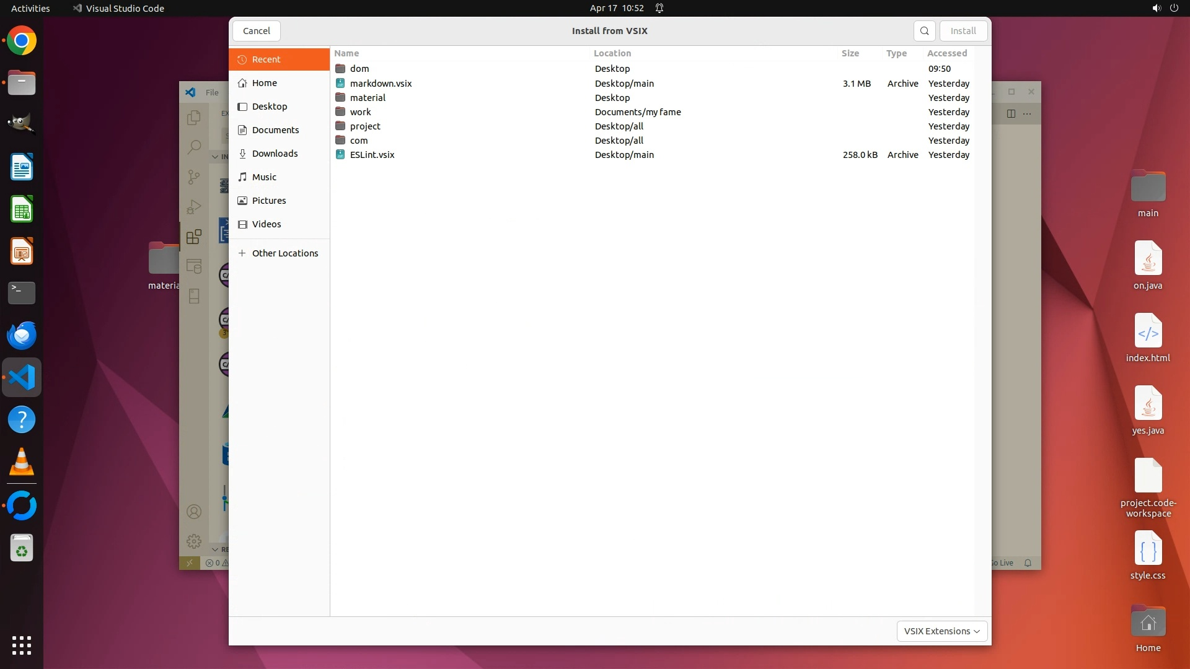Open the Extensions activity bar icon
1190x669 pixels.
[x=194, y=237]
